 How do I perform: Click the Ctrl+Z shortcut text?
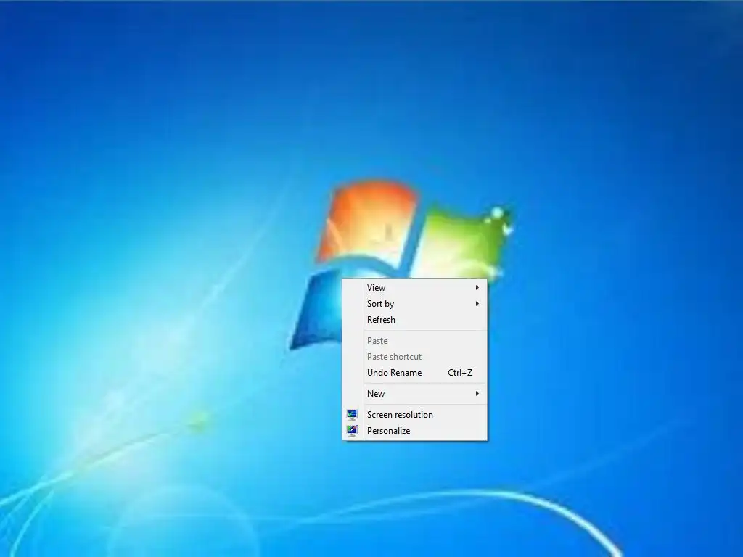pyautogui.click(x=459, y=373)
